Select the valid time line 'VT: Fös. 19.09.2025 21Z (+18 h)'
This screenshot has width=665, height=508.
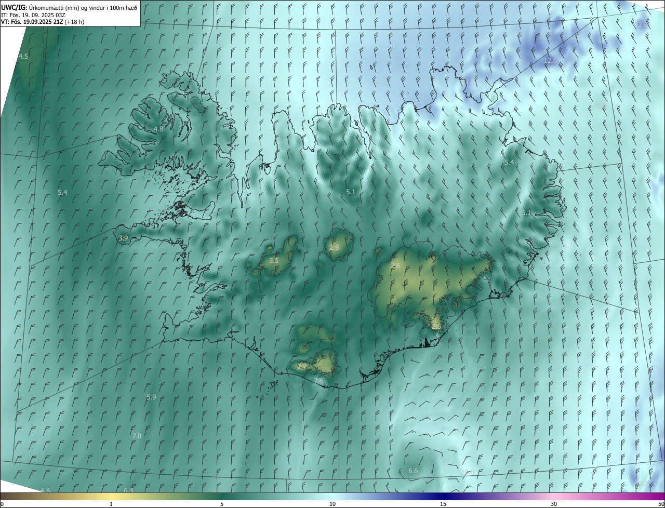[43, 22]
